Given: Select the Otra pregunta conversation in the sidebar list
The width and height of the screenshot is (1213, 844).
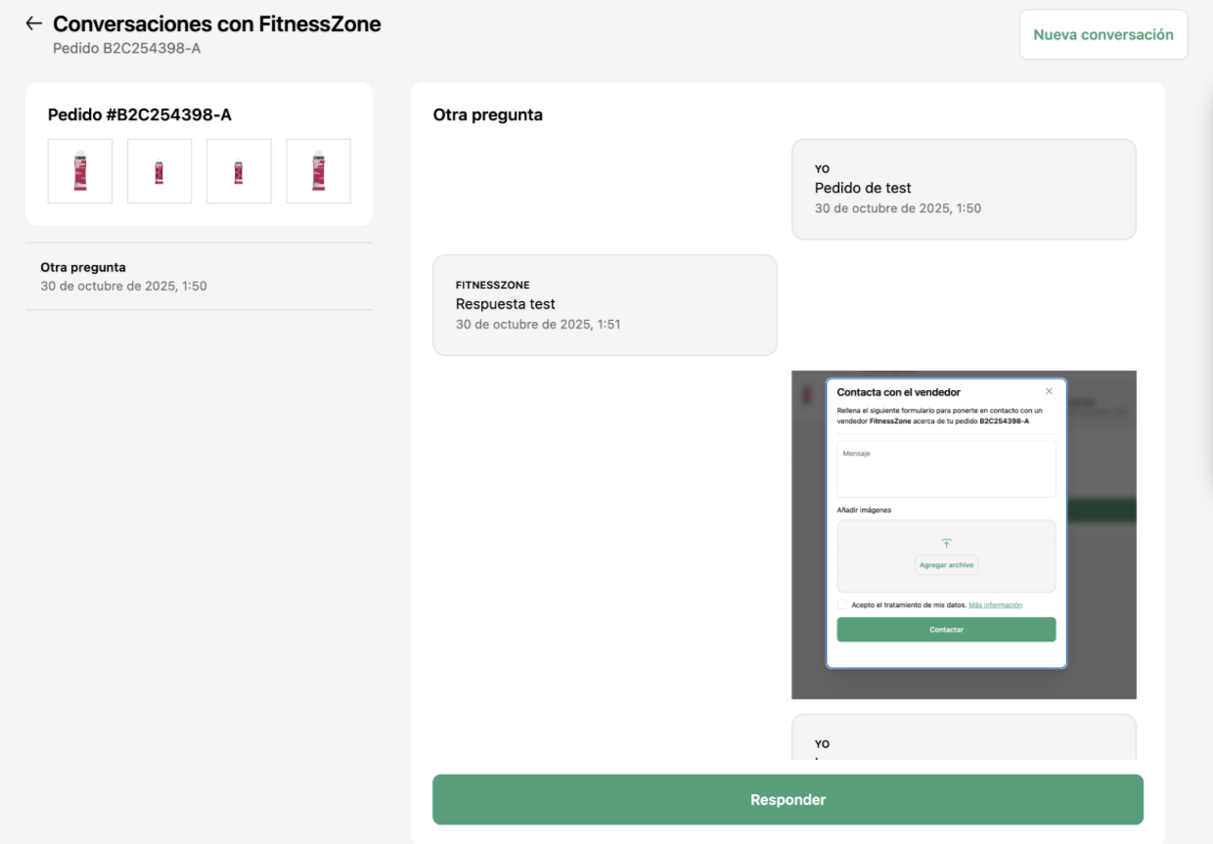Looking at the screenshot, I should [200, 277].
